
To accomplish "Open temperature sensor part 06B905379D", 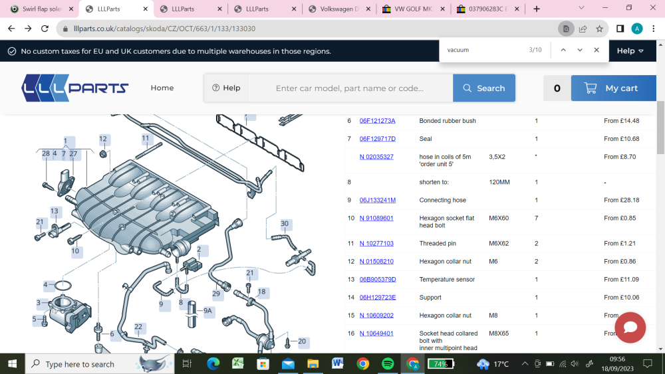I will 378,280.
